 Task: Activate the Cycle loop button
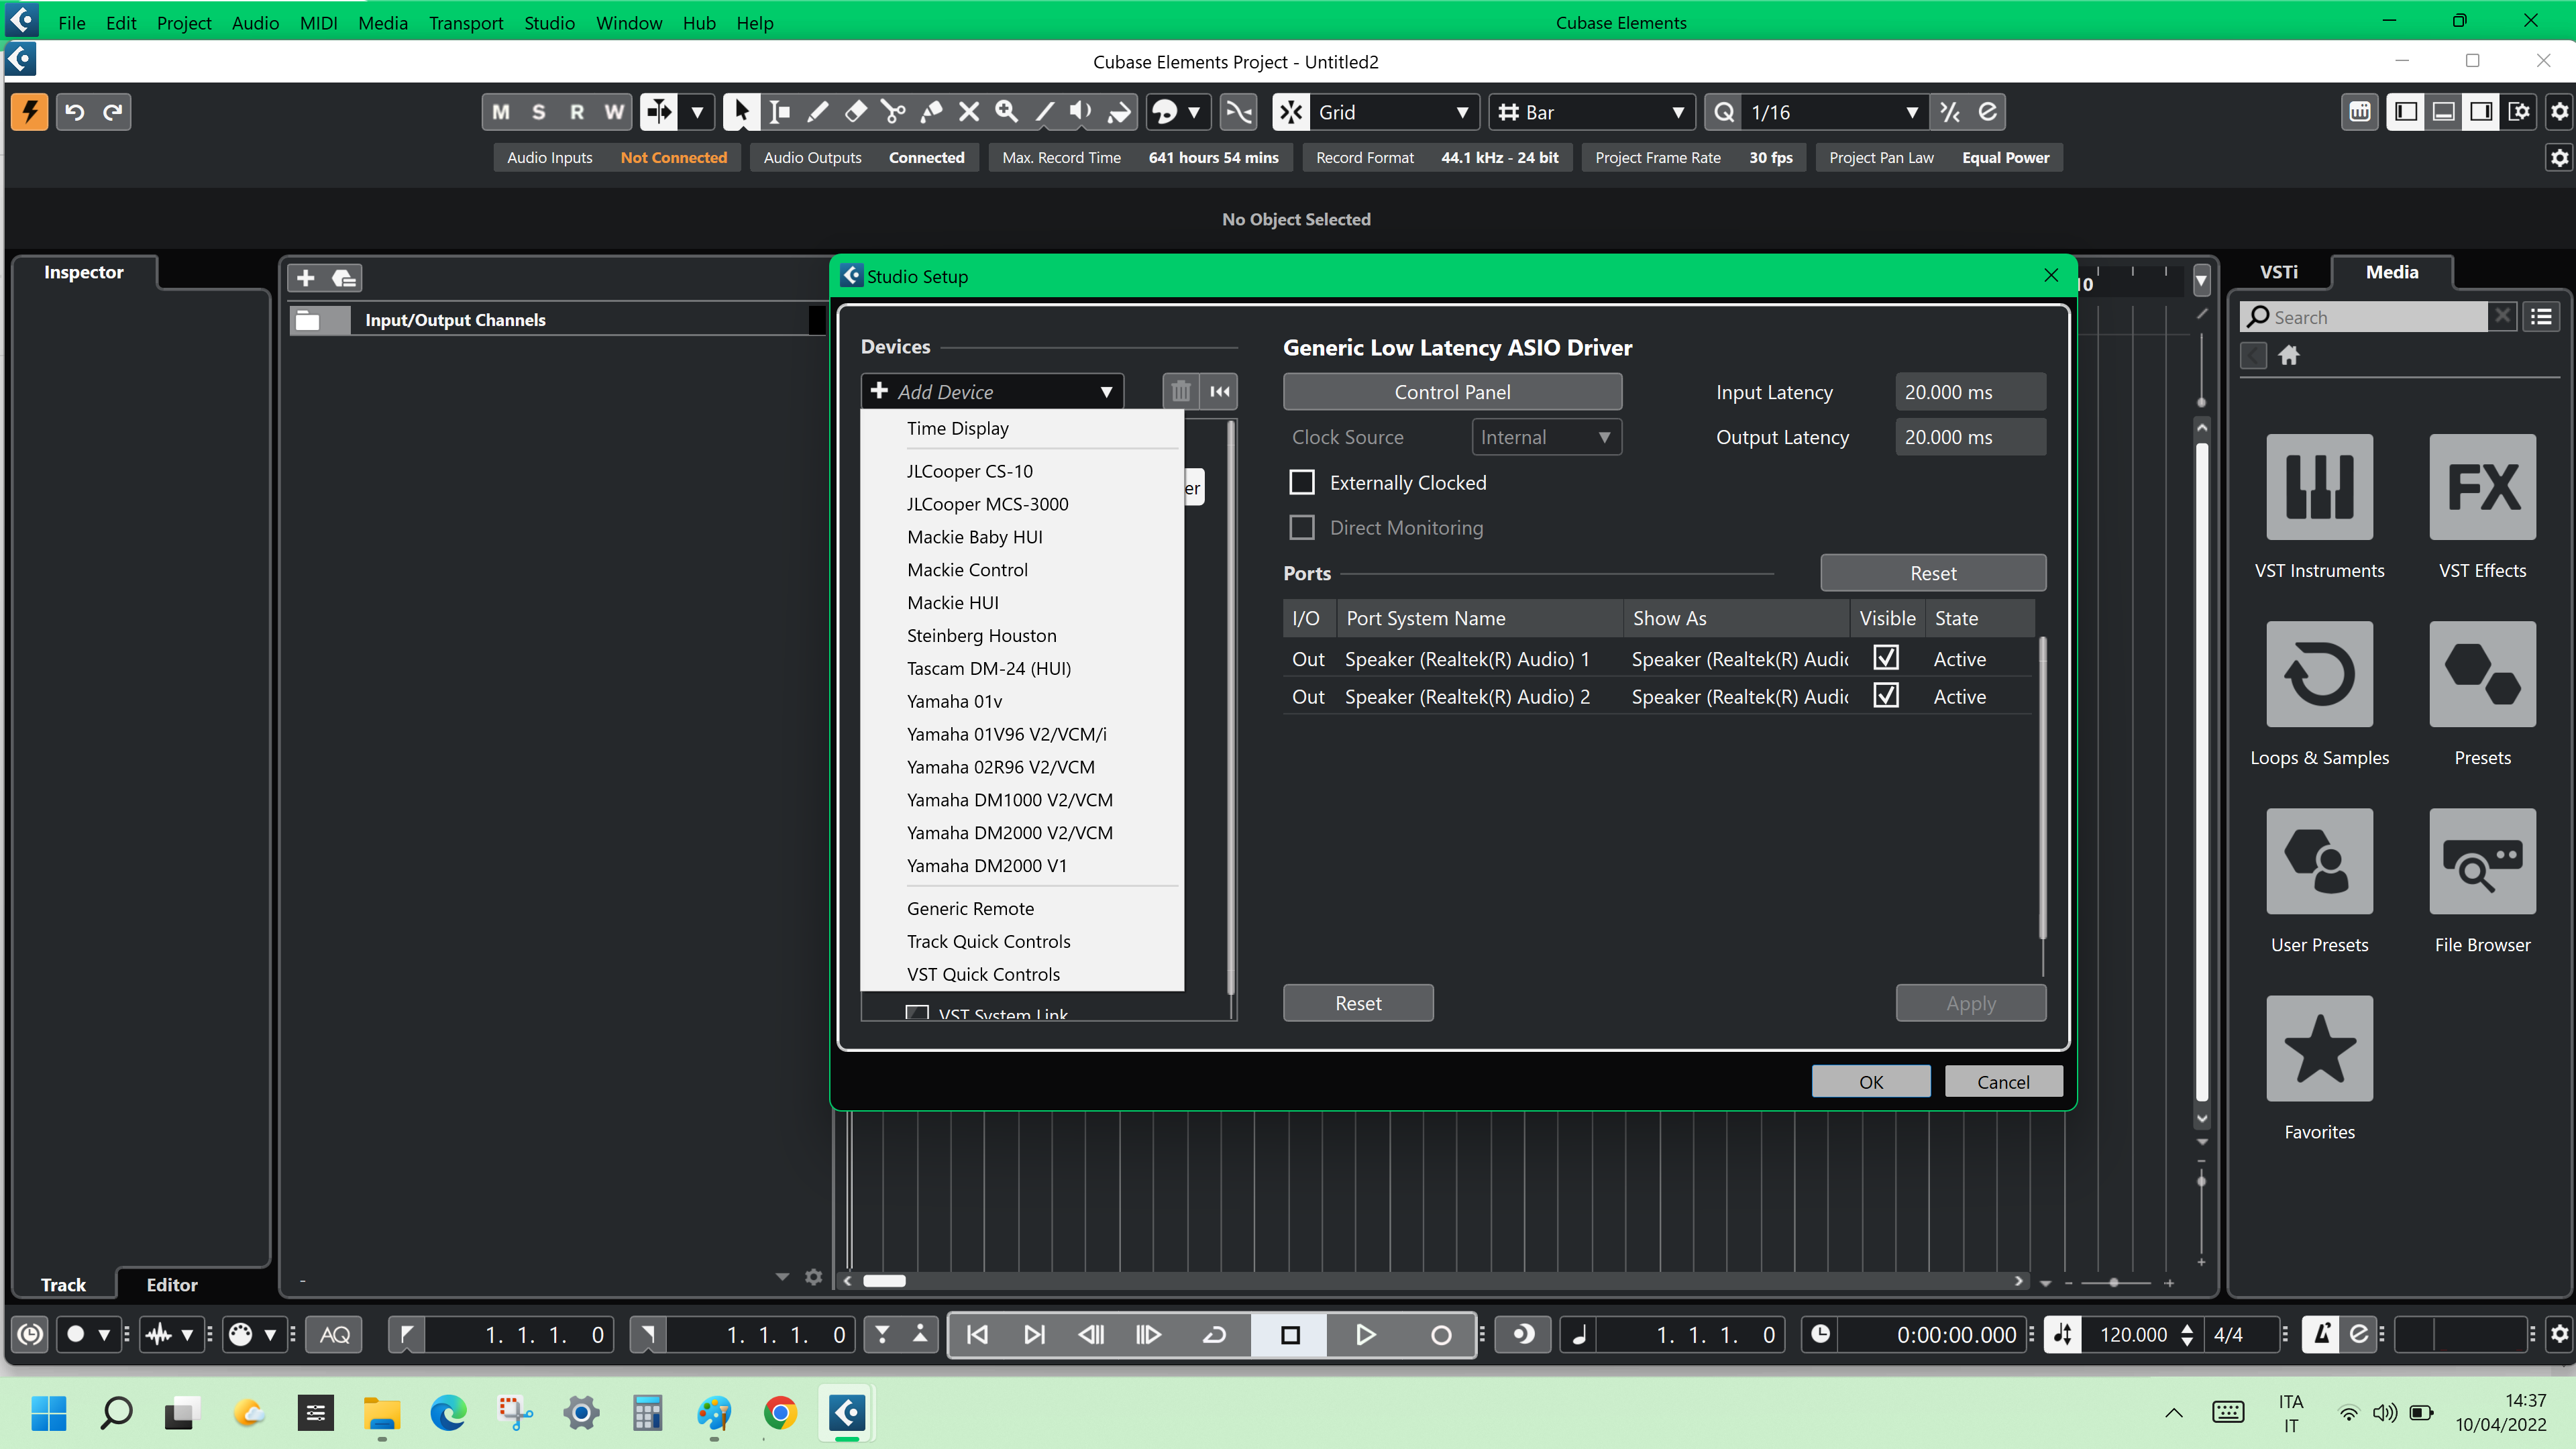1214,1335
